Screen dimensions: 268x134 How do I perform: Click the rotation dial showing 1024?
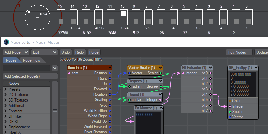click(38, 17)
